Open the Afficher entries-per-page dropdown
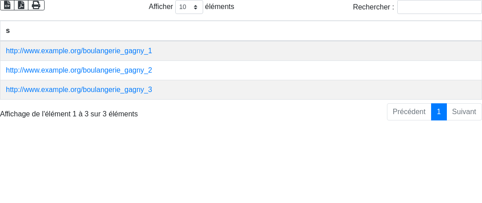Viewport: 482px width, 203px height. tap(189, 7)
